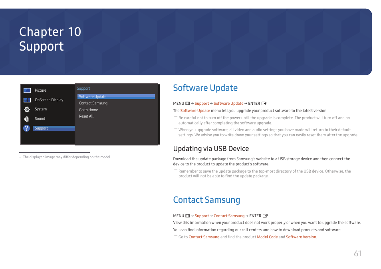Click orange Support link in Contact Samsung path
The image size is (381, 269).
(202, 216)
